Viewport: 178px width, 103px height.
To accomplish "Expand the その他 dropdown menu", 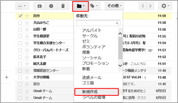I will click(x=114, y=6).
